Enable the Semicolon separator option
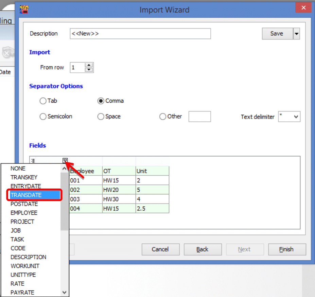The image size is (315, 297). click(x=43, y=117)
